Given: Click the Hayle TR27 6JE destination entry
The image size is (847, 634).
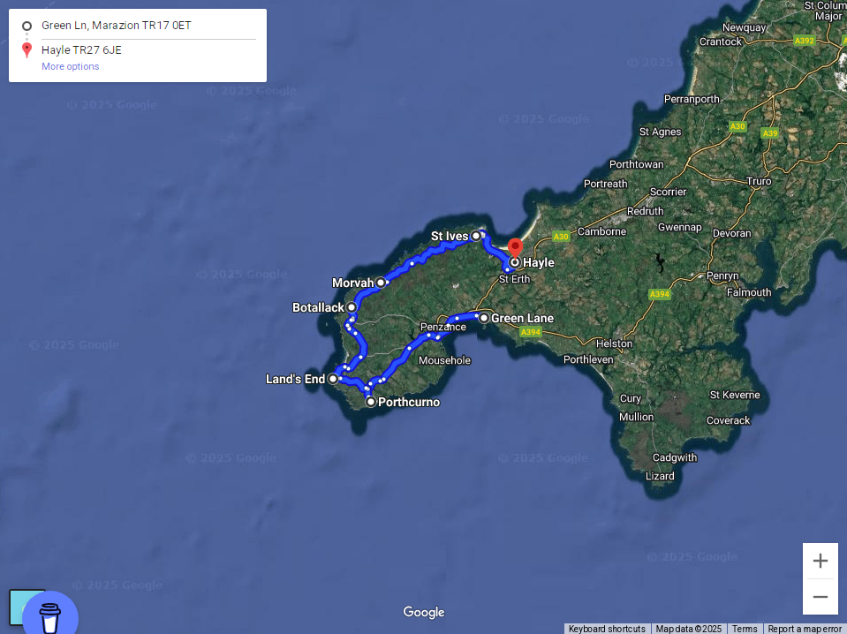Looking at the screenshot, I should (81, 50).
